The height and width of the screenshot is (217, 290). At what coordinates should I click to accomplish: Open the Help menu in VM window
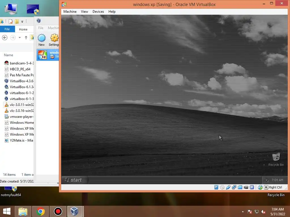tap(112, 11)
